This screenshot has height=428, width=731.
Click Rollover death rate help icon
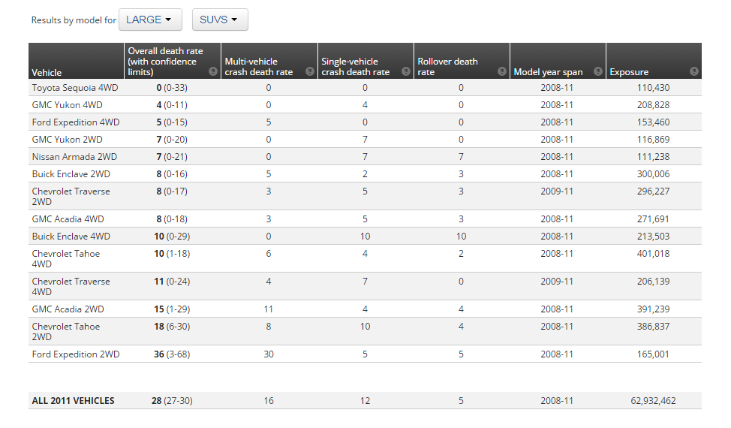pos(501,72)
